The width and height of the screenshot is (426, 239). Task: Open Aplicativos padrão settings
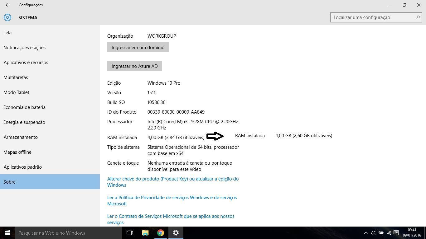coord(50,167)
